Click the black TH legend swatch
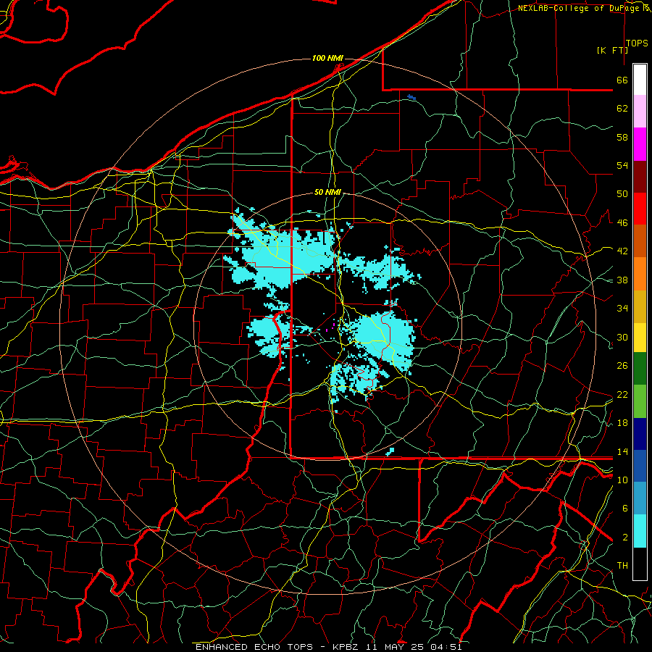Viewport: 652px width, 652px height. click(x=640, y=564)
